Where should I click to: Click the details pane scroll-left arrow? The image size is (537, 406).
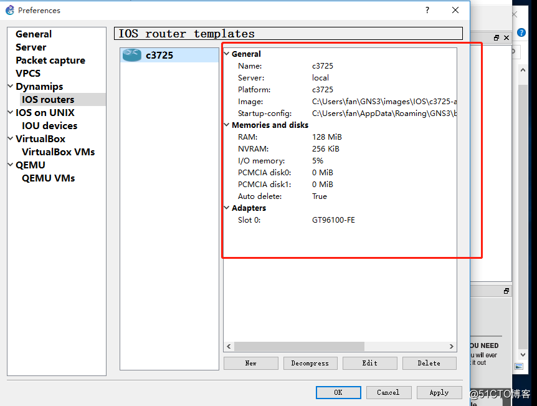point(229,346)
